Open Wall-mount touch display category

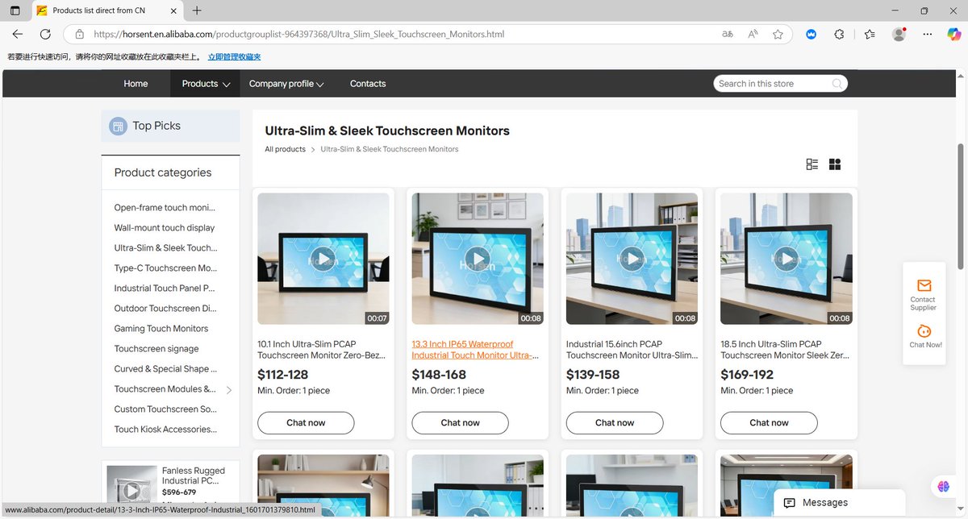tap(165, 228)
